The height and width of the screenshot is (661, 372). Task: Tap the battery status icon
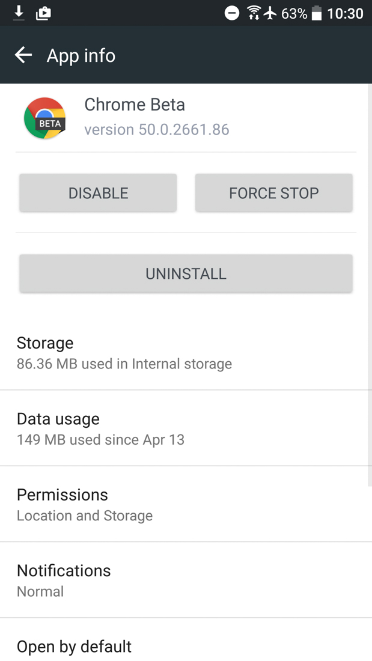(316, 13)
